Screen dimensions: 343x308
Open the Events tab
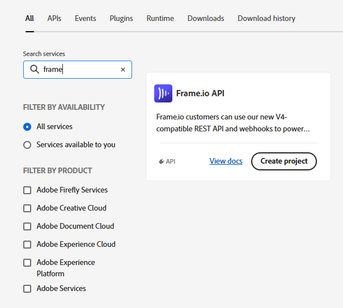[85, 18]
